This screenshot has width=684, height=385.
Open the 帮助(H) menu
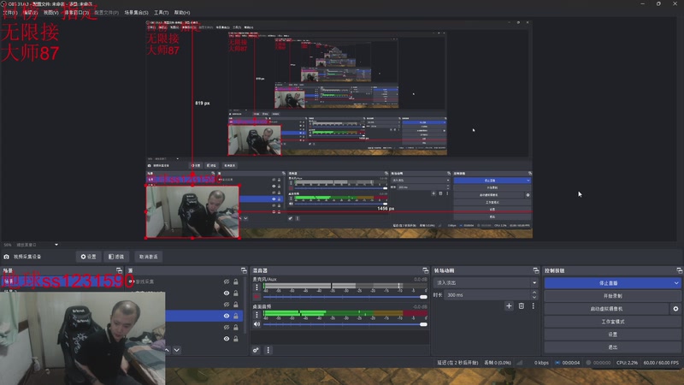click(182, 13)
